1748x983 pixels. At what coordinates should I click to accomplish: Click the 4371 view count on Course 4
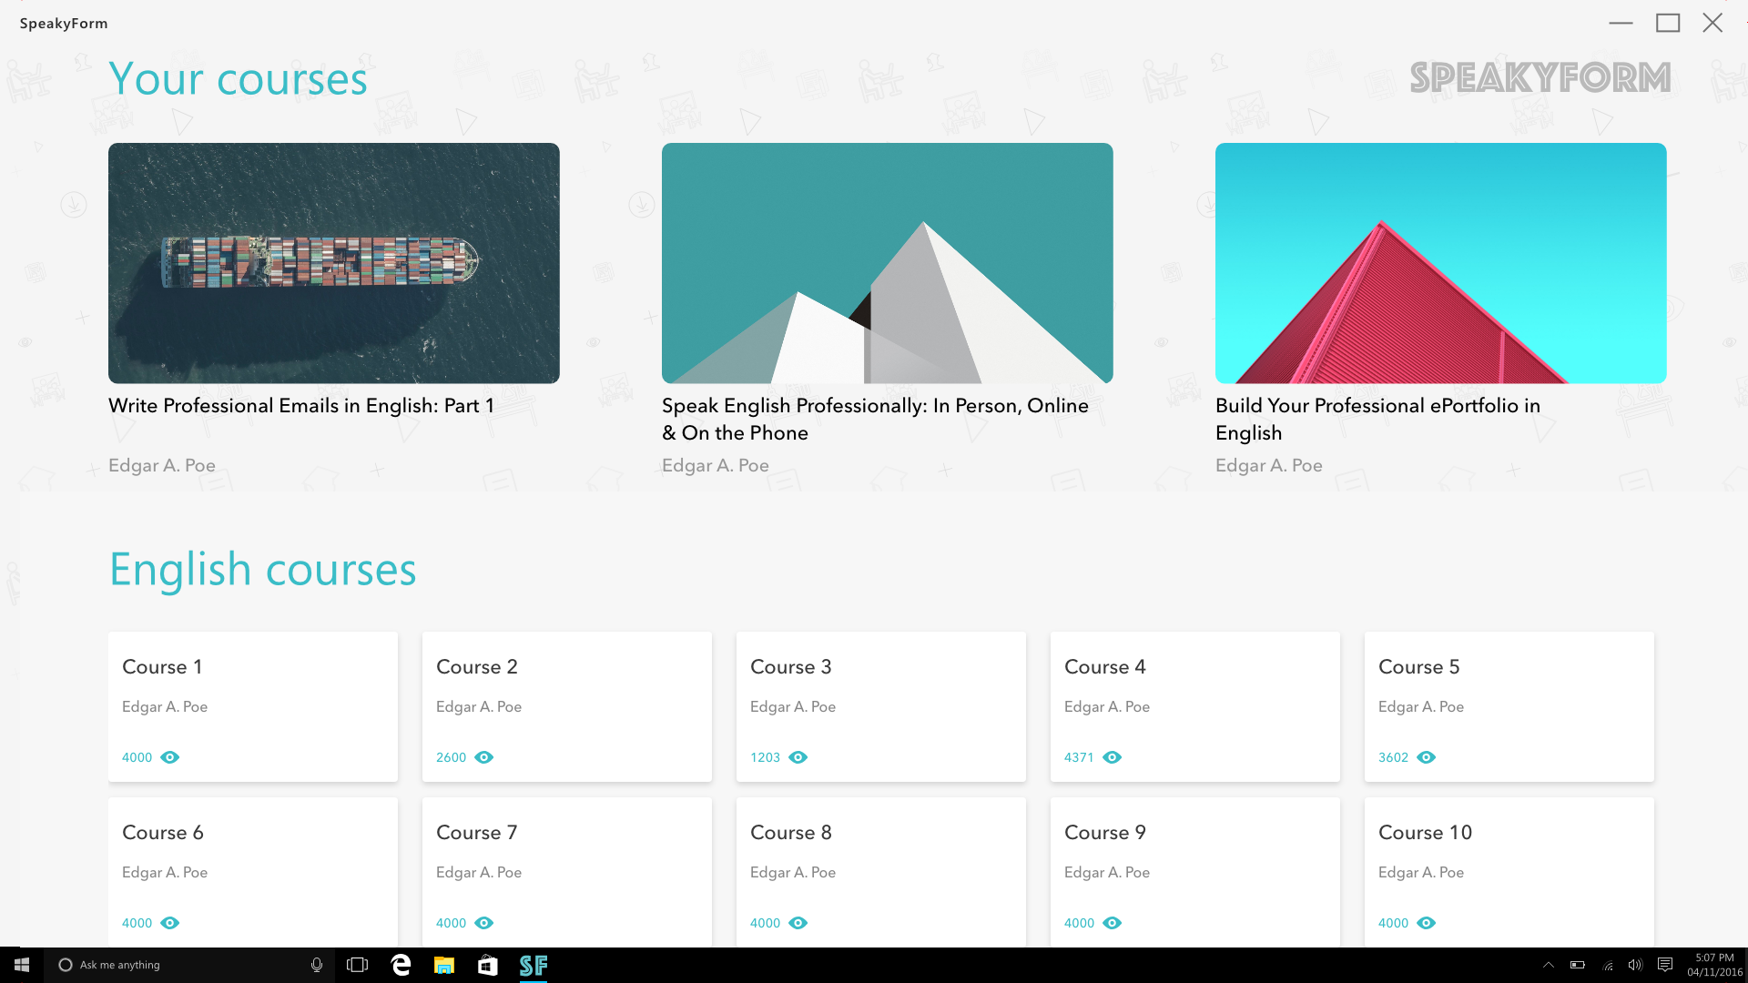(1080, 757)
